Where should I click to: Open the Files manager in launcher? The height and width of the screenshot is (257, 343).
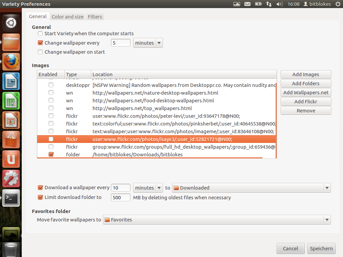coord(11,42)
